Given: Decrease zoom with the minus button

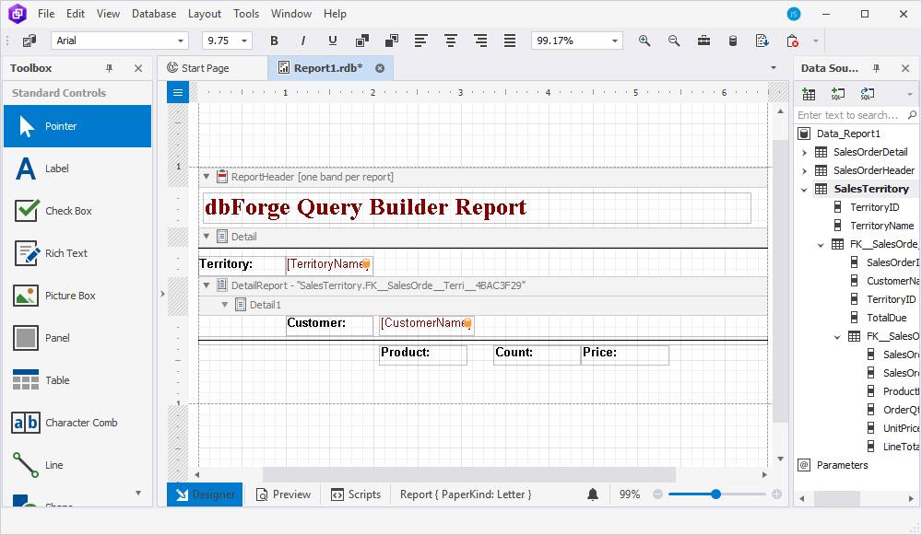Looking at the screenshot, I should [x=658, y=494].
